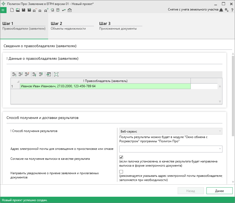Viewport: 235px width, 203px height.
Task: Go to Шаг 3 Приложенные документы
Action: pos(120,26)
